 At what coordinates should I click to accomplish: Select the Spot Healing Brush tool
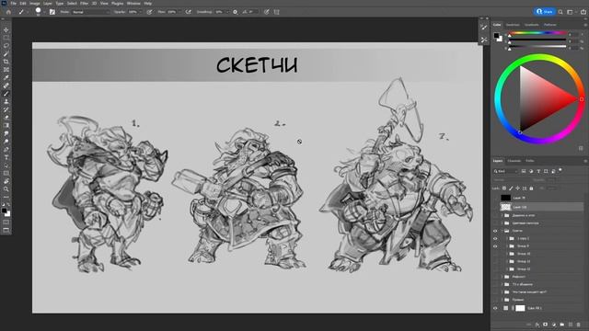tap(6, 86)
